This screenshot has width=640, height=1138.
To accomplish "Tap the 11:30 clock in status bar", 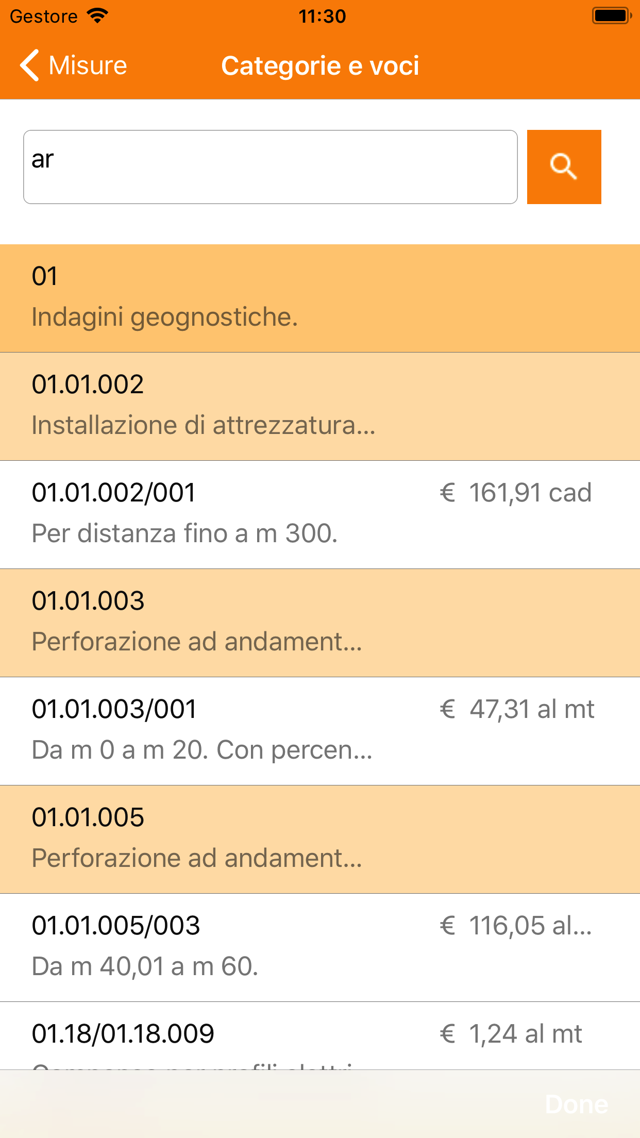I will tap(322, 16).
